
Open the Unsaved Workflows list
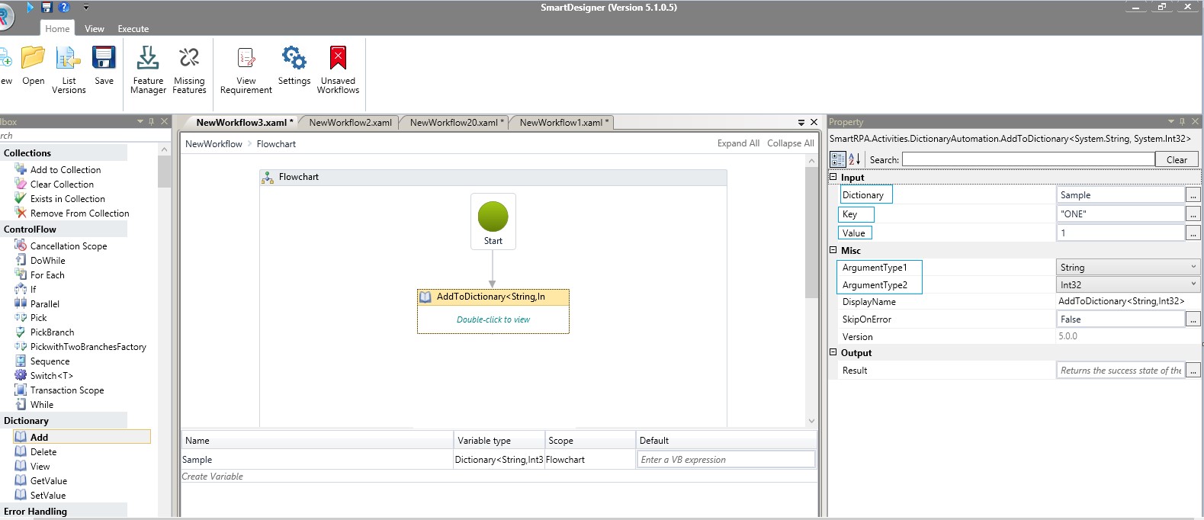pos(338,59)
